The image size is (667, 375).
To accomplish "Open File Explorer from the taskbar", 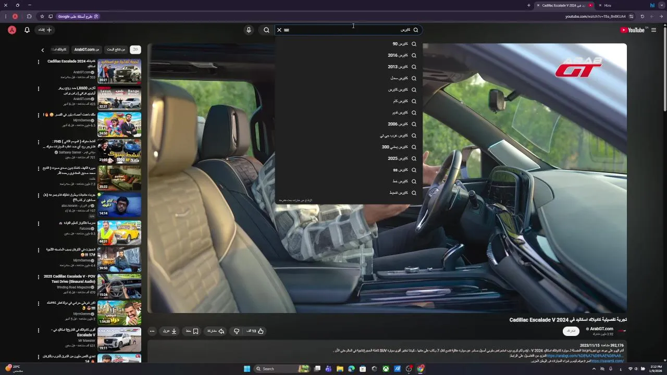I will pos(340,369).
